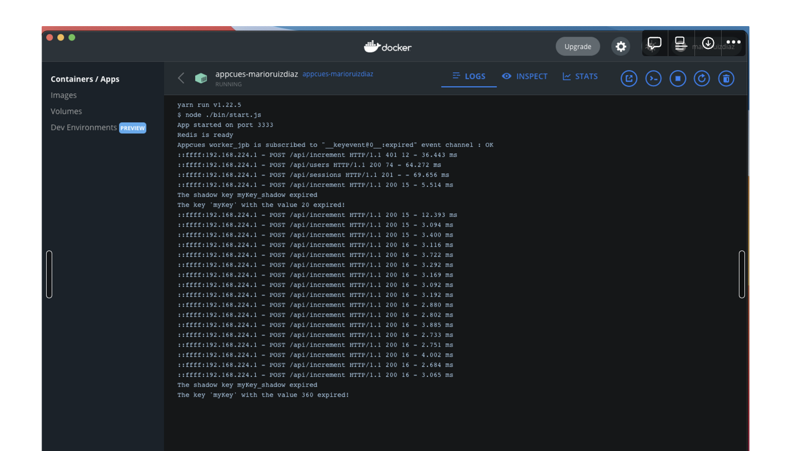Restart the container
Image resolution: width=800 pixels, height=451 pixels.
point(702,78)
